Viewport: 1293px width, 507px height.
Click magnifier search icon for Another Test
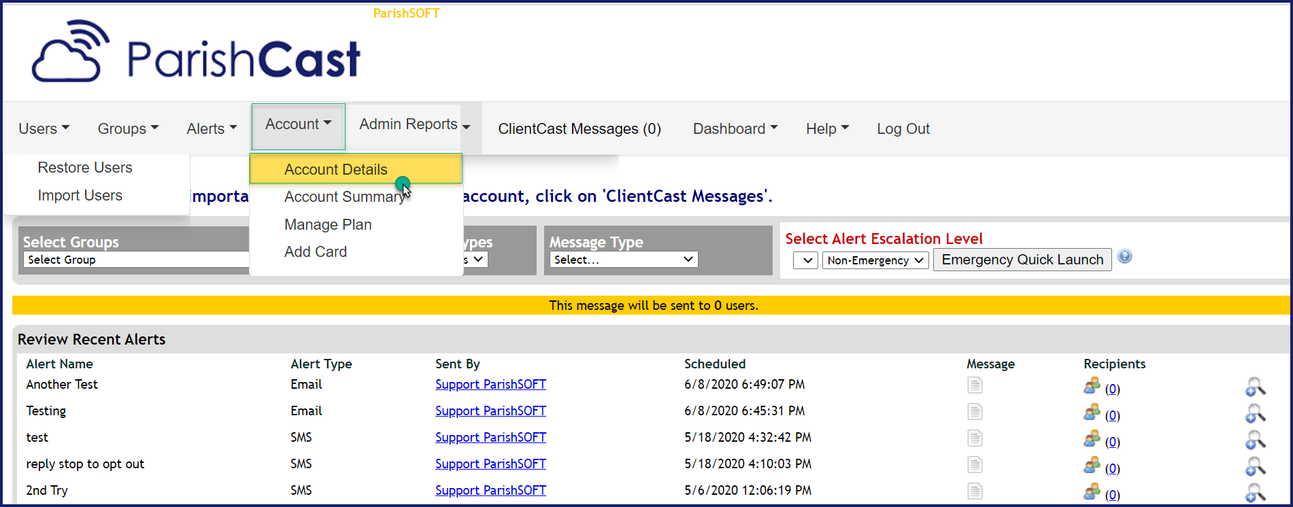click(x=1255, y=387)
